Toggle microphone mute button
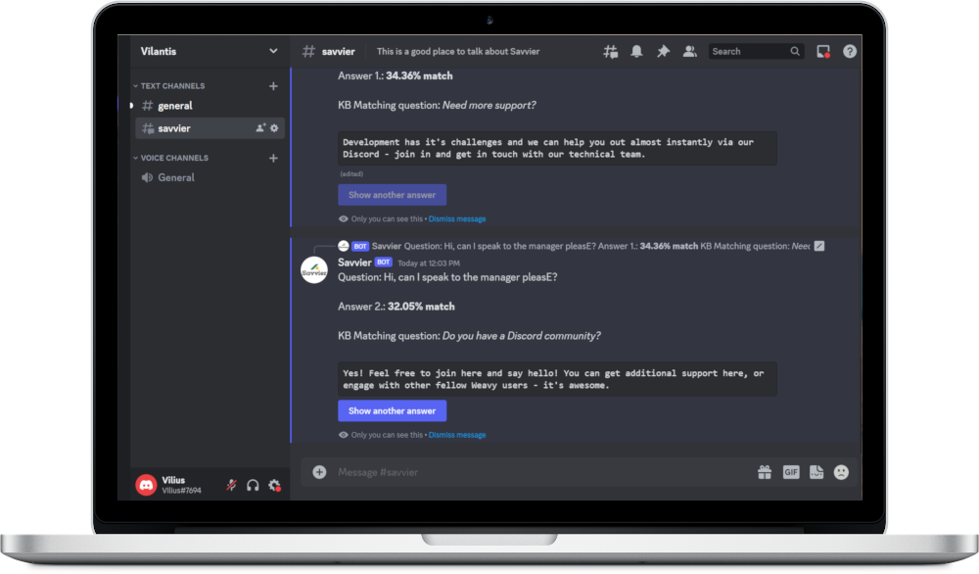Viewport: 979px width, 574px height. [231, 485]
